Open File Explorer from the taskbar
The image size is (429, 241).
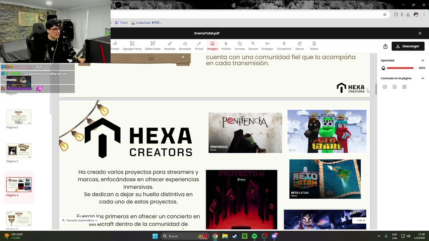[x=225, y=236]
